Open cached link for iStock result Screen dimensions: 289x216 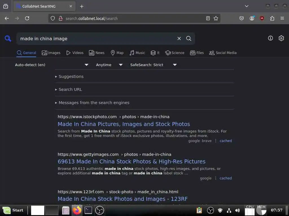pos(225,141)
